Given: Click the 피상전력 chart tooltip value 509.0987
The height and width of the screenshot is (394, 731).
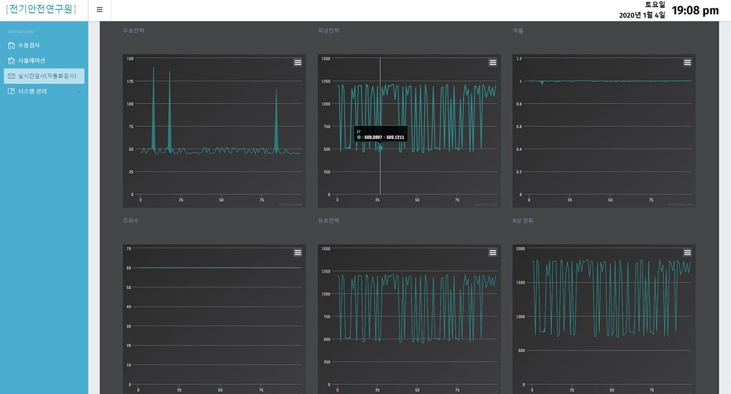Looking at the screenshot, I should [x=372, y=137].
